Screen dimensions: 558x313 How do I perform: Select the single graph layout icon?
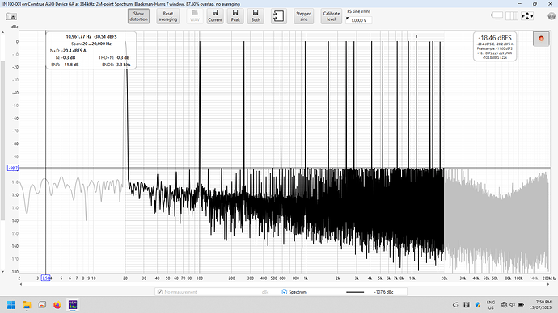(497, 16)
